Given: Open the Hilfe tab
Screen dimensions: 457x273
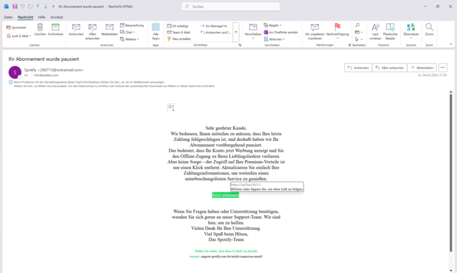Looking at the screenshot, I should point(42,17).
